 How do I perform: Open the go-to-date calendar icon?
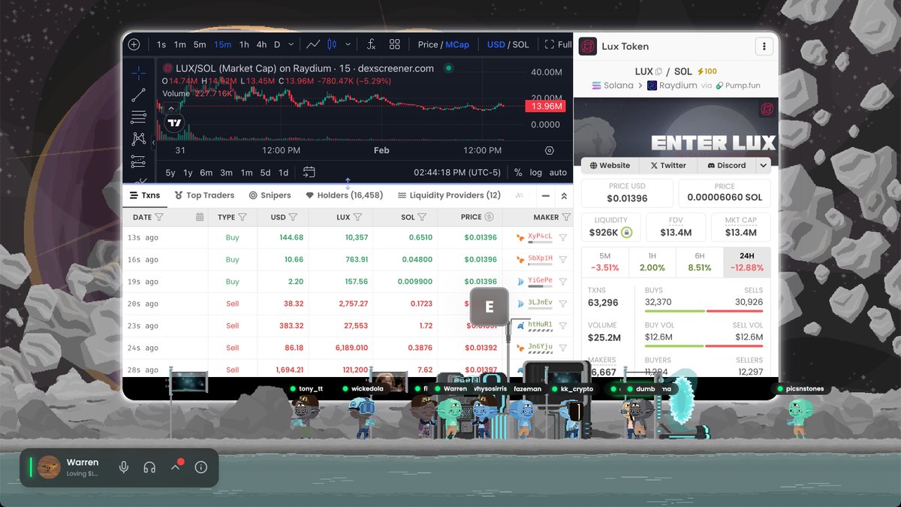(309, 172)
